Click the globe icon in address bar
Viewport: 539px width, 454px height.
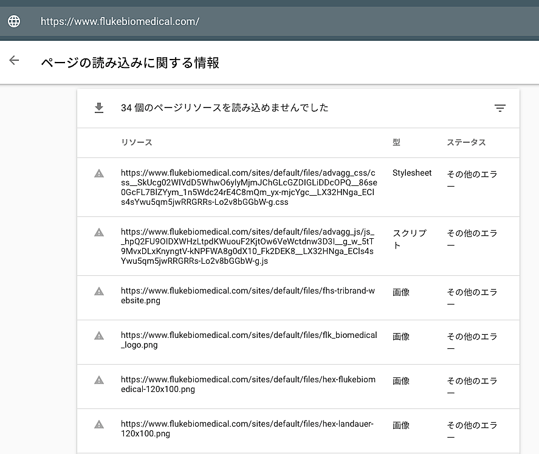[14, 21]
